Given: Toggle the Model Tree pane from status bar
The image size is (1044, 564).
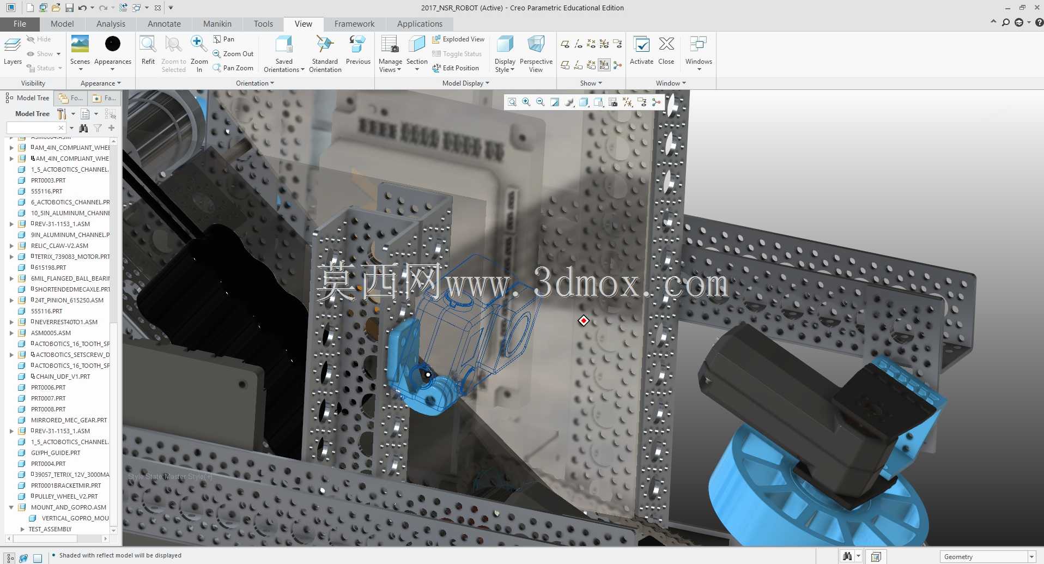Looking at the screenshot, I should click(x=10, y=558).
